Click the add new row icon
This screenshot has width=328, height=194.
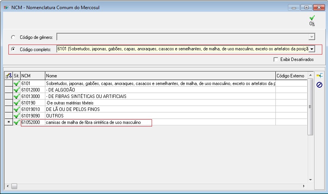pos(319,76)
